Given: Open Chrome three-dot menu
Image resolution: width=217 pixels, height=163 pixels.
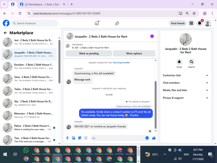Looking at the screenshot, I should pos(212,13).
